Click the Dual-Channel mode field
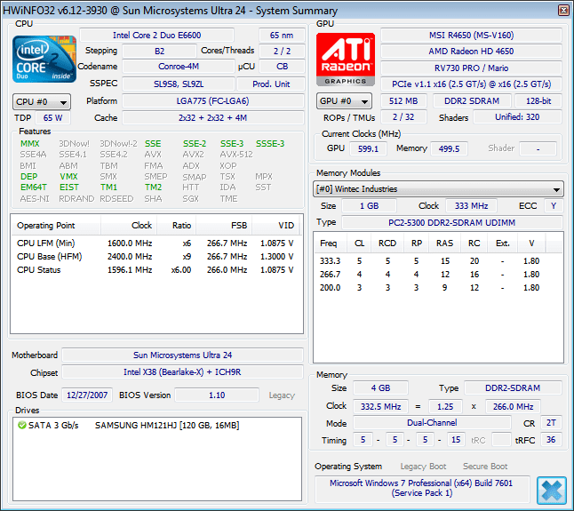574x511 pixels. [432, 423]
